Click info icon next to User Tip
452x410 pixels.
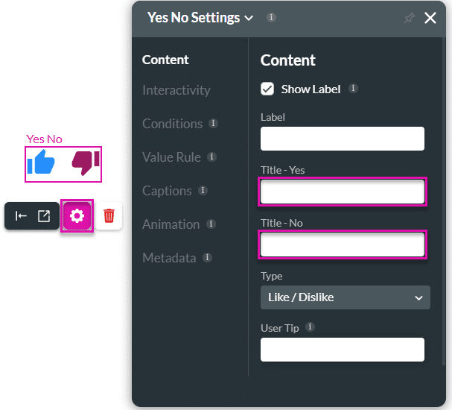pos(311,327)
